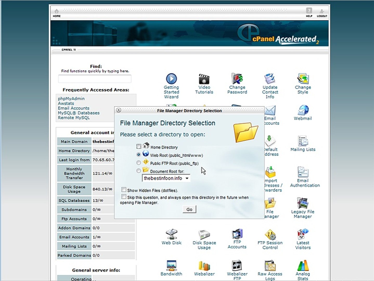Click the Addon Domains row label
The width and height of the screenshot is (374, 281).
coord(74,228)
